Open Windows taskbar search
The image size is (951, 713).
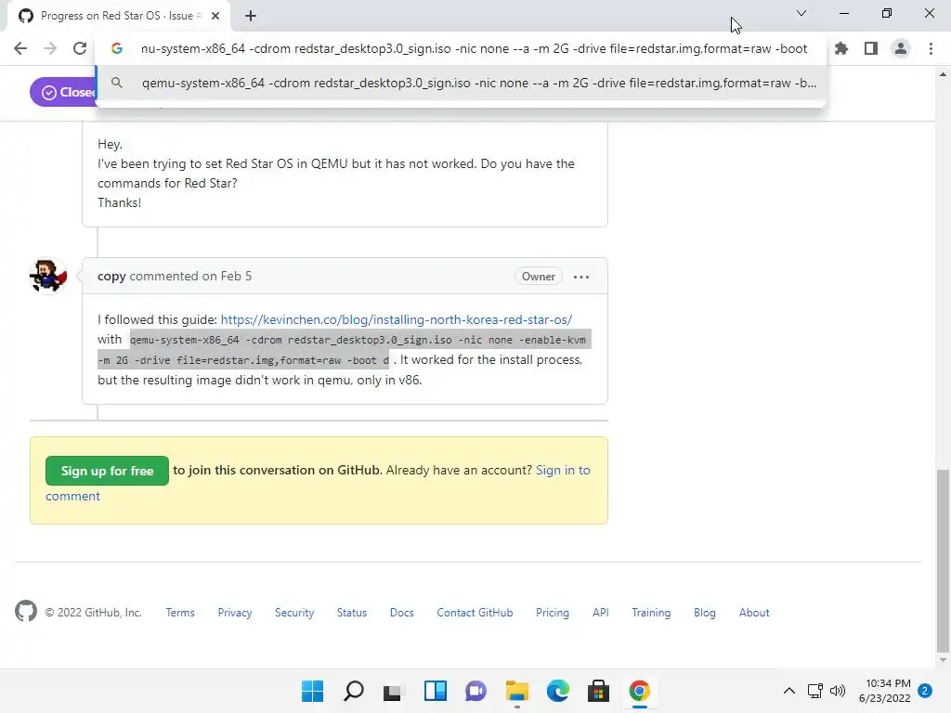[354, 691]
